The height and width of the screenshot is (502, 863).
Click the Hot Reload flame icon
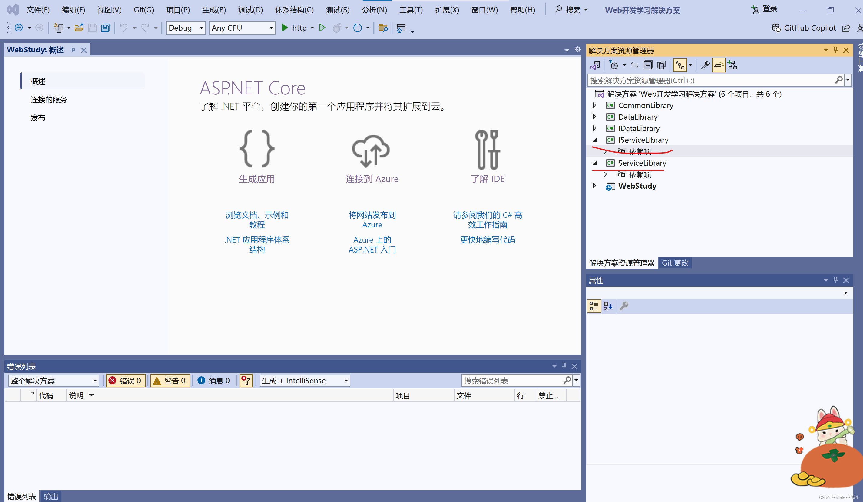[x=337, y=28]
